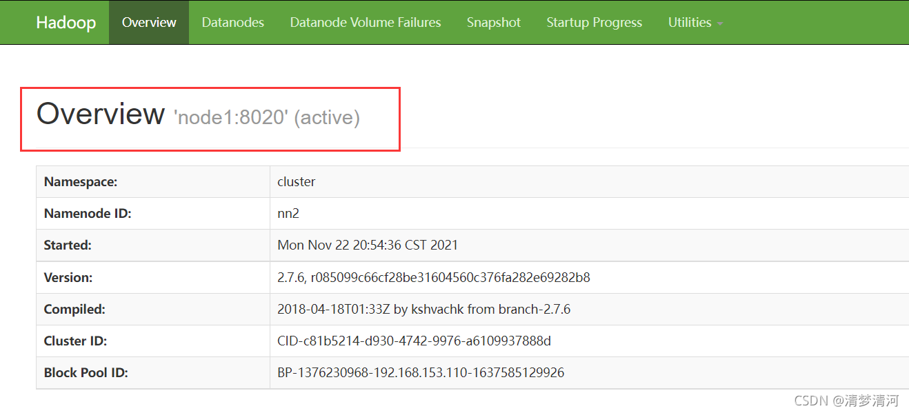This screenshot has width=909, height=413.
Task: Open the Overview tab
Action: (x=149, y=22)
